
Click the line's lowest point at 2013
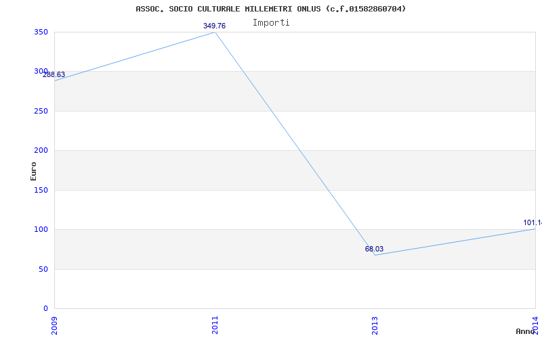[375, 255]
